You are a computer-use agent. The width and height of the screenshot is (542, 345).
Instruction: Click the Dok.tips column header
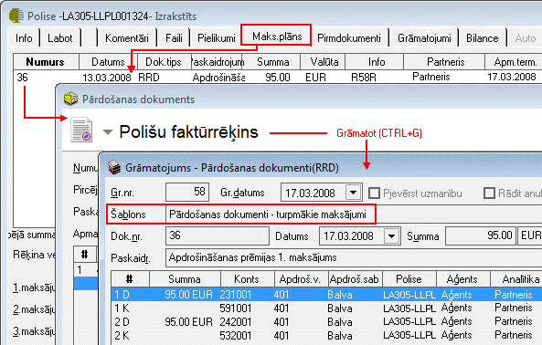pos(164,62)
